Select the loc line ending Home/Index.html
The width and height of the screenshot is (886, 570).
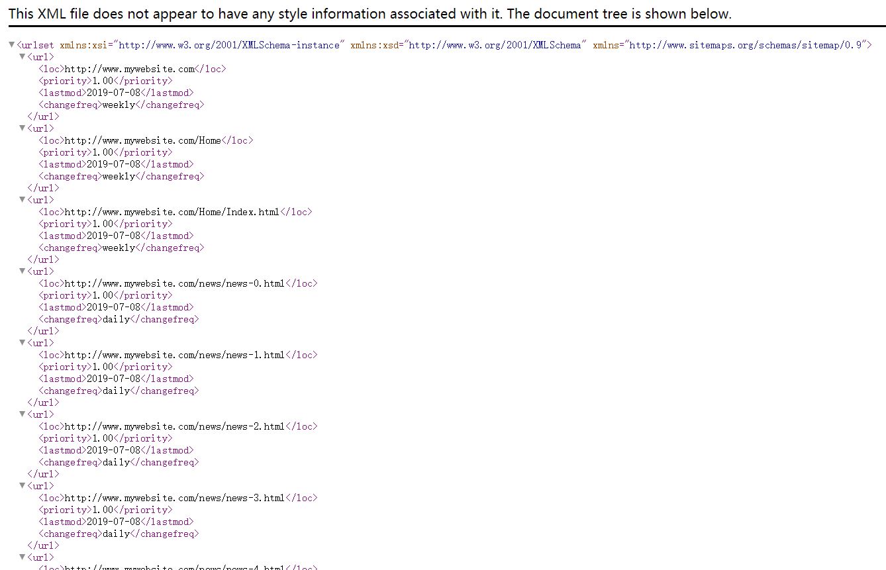pos(175,212)
